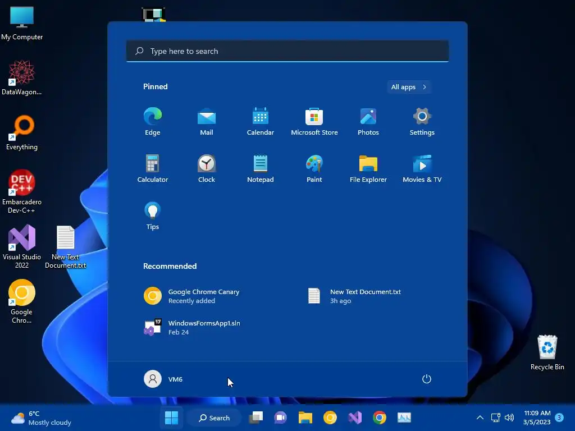Image resolution: width=575 pixels, height=431 pixels.
Task: Launch Movies & TV app
Action: click(x=422, y=169)
